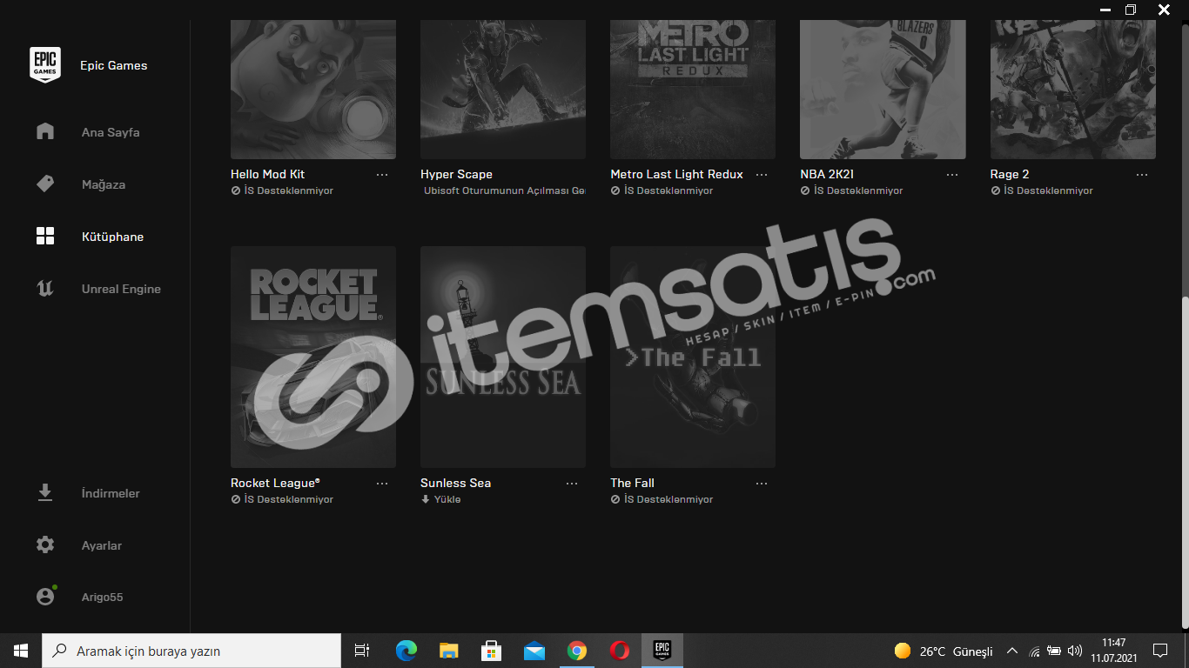Screen dimensions: 1189x668
Task: Select the Kütüphane grid icon
Action: coord(45,236)
